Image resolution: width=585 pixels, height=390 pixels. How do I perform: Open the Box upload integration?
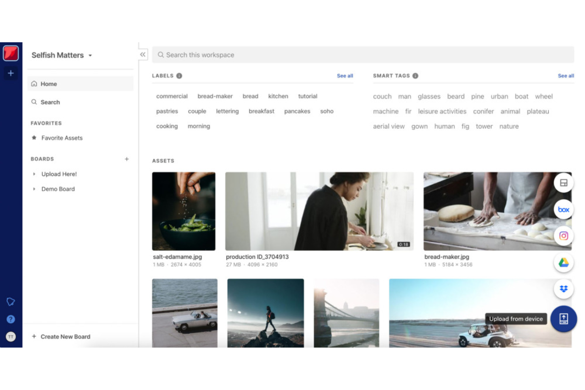pos(563,209)
